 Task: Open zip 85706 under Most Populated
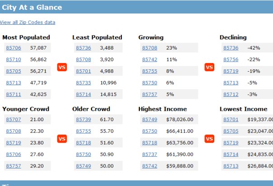click(x=13, y=48)
